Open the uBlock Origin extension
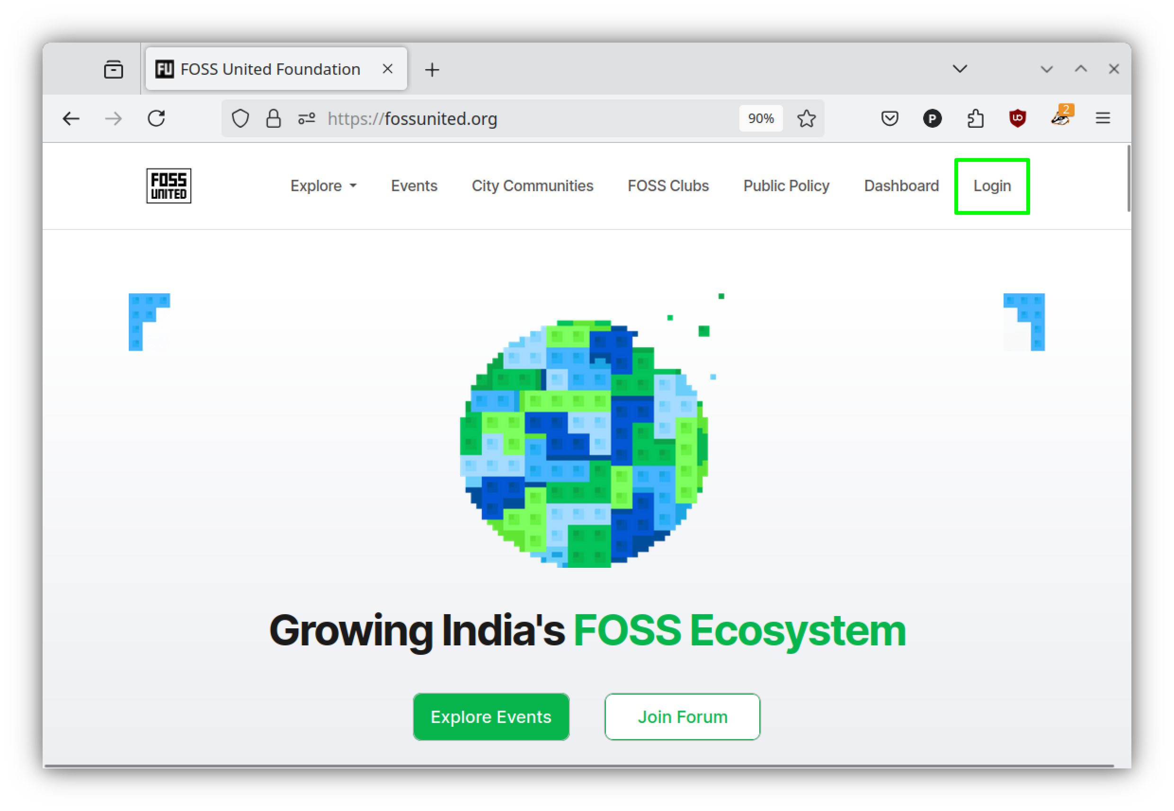This screenshot has height=811, width=1174. click(x=1017, y=118)
